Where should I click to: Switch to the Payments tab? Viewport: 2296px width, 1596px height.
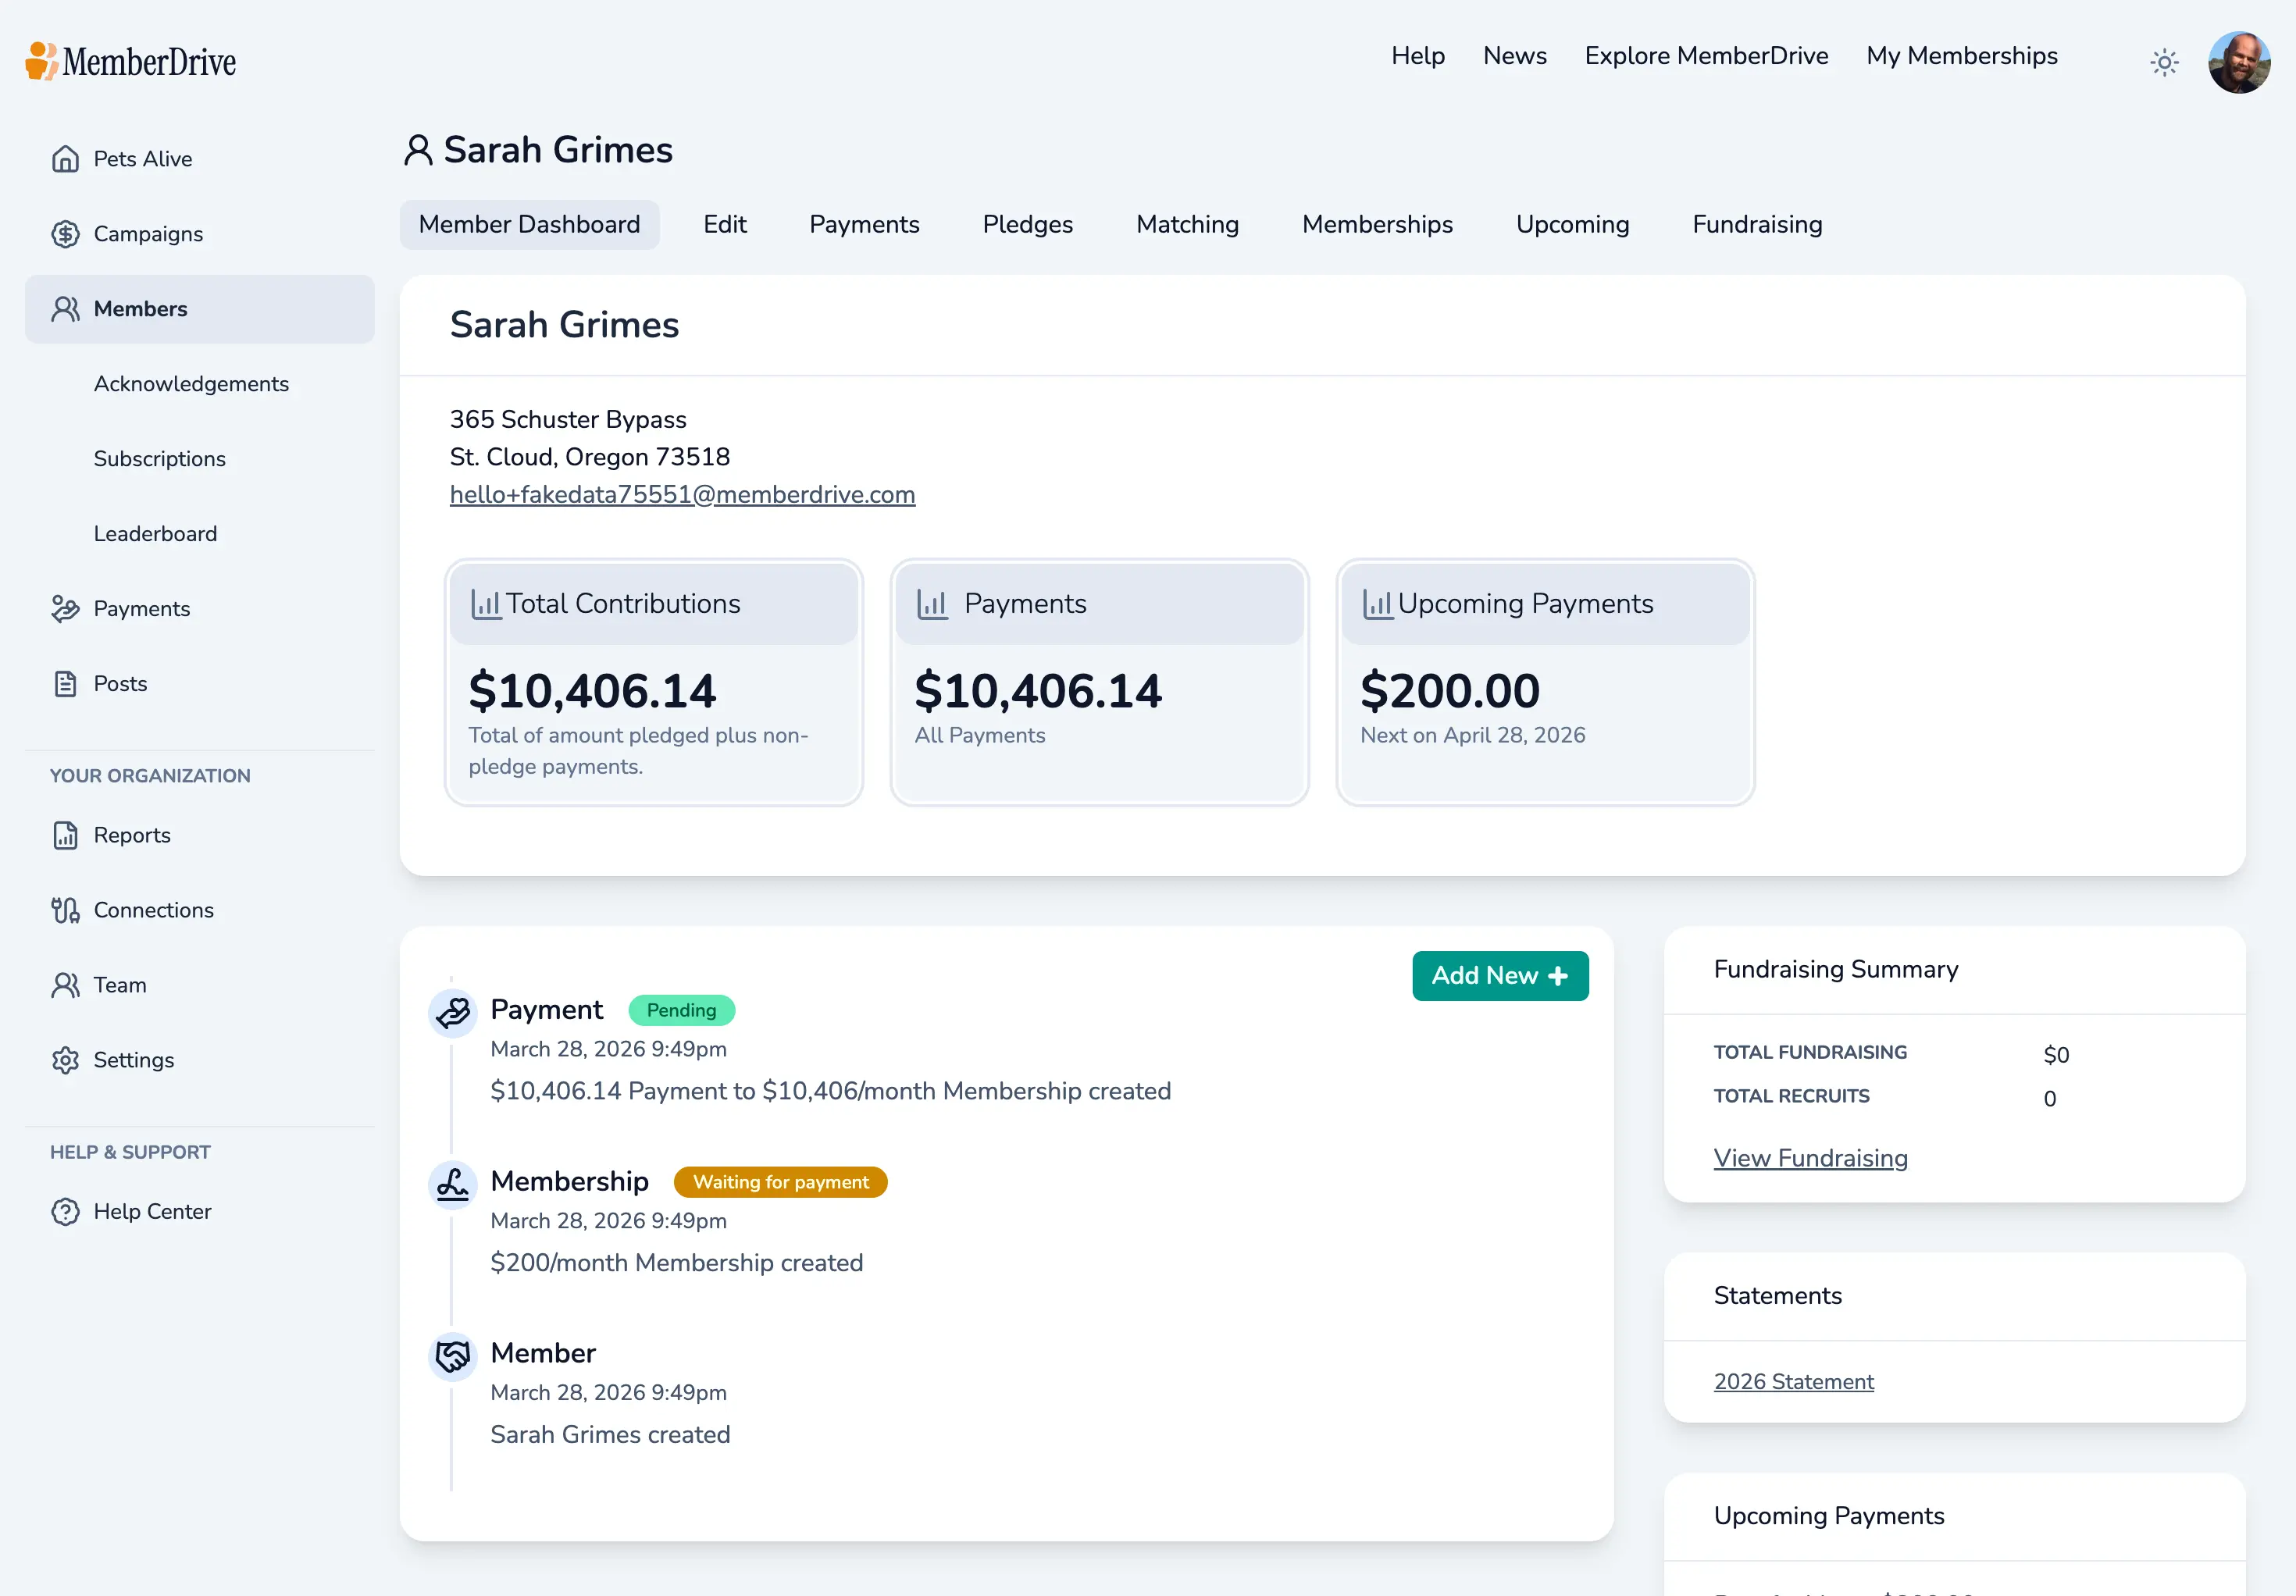(x=864, y=224)
